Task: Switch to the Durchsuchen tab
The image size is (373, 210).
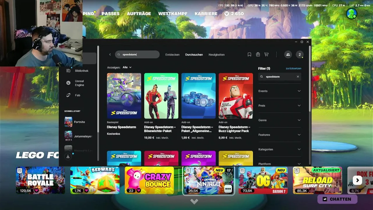Action: 194,55
